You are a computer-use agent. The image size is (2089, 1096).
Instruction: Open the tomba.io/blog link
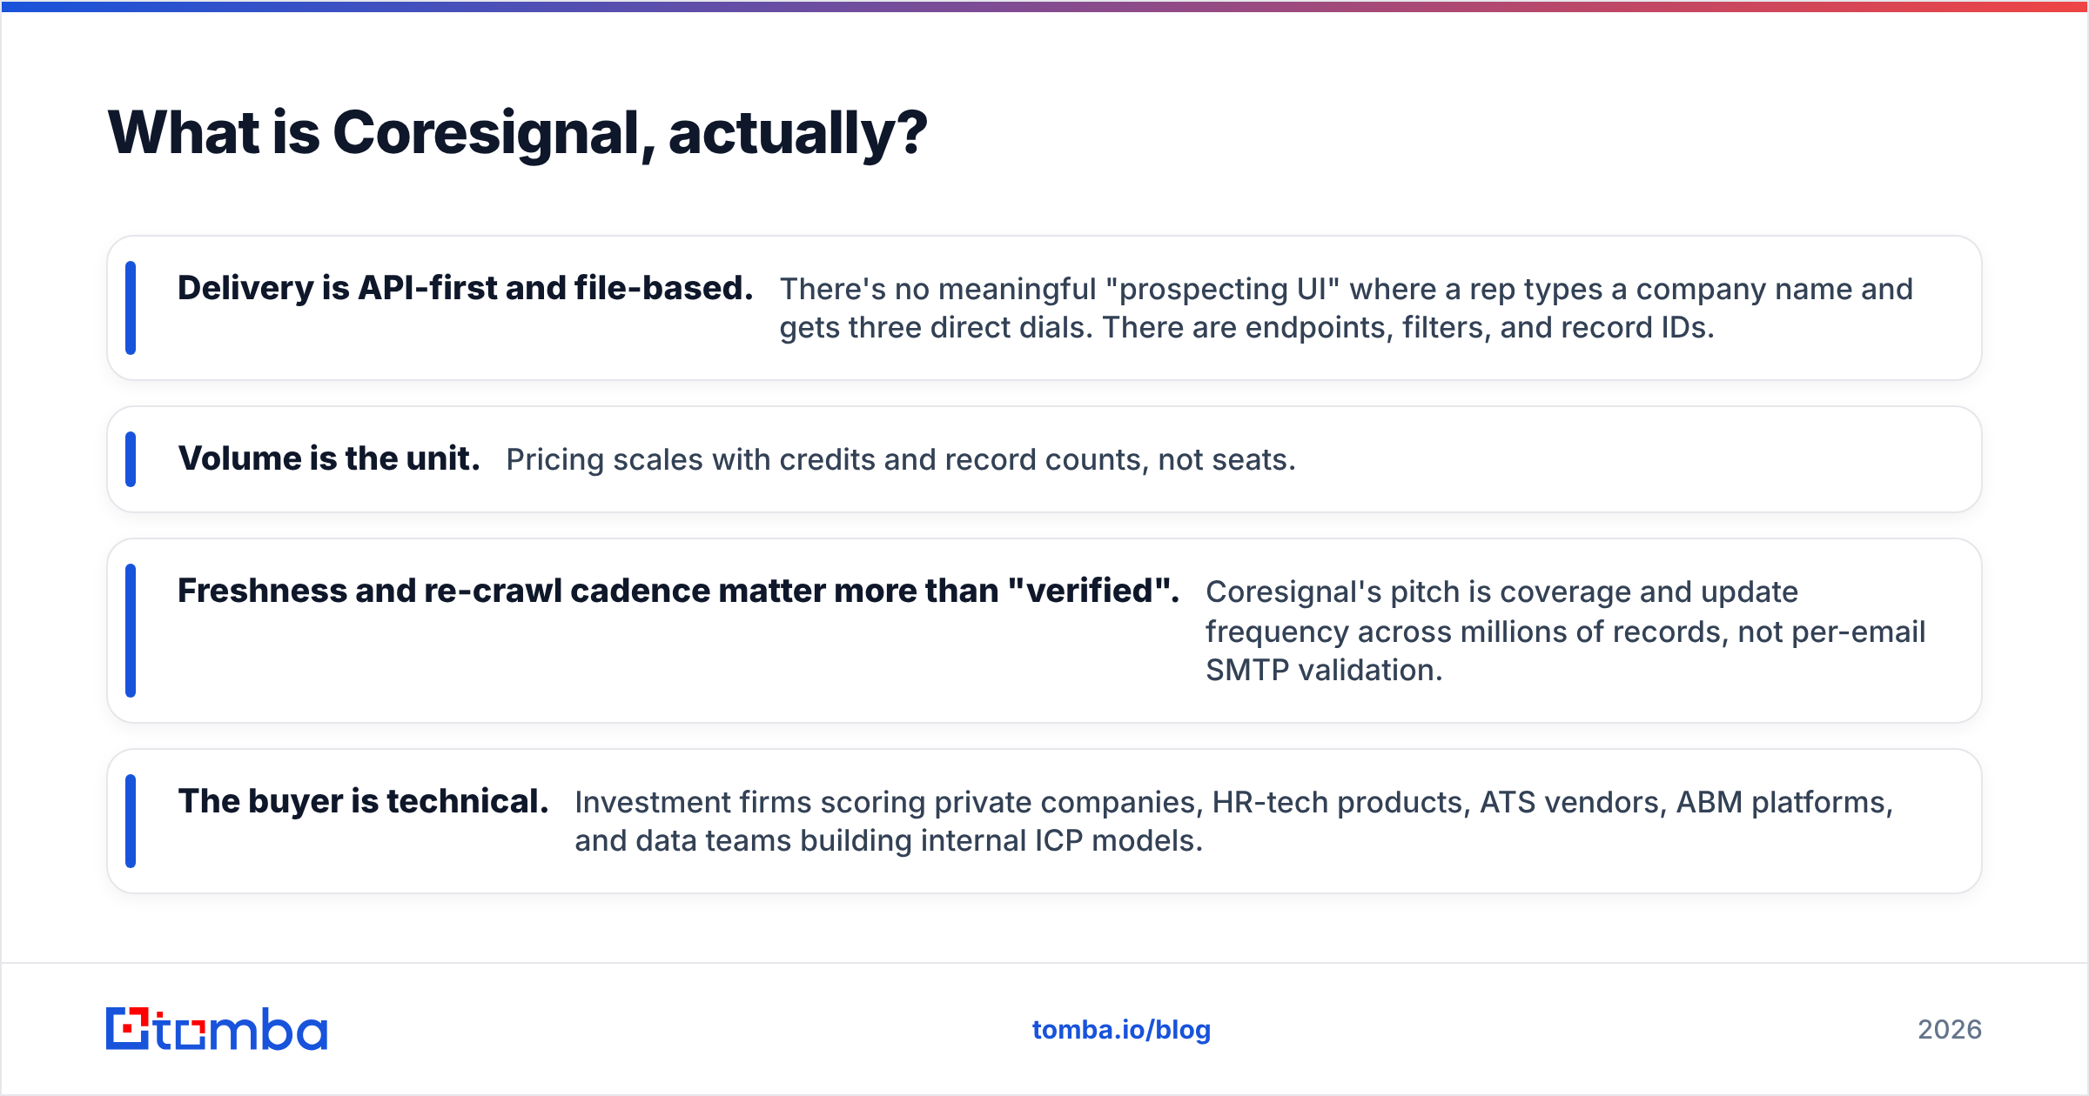point(1121,1030)
